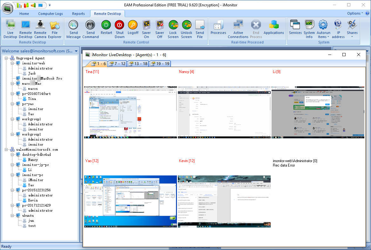Collapse the imonitor-web node
This screenshot has width=371, height=250.
[x=12, y=63]
